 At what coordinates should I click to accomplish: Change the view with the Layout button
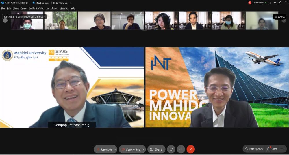tap(279, 17)
